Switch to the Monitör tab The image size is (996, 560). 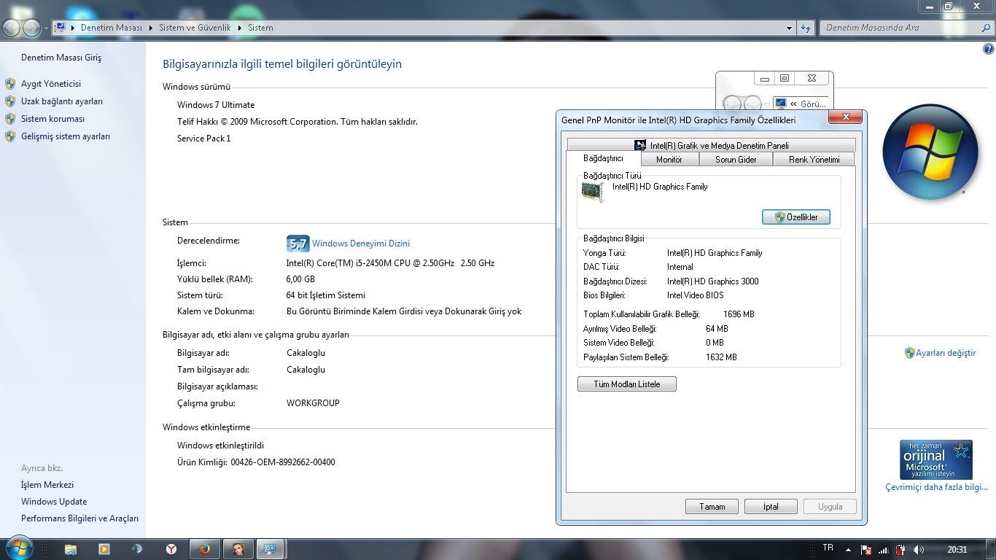tap(669, 159)
